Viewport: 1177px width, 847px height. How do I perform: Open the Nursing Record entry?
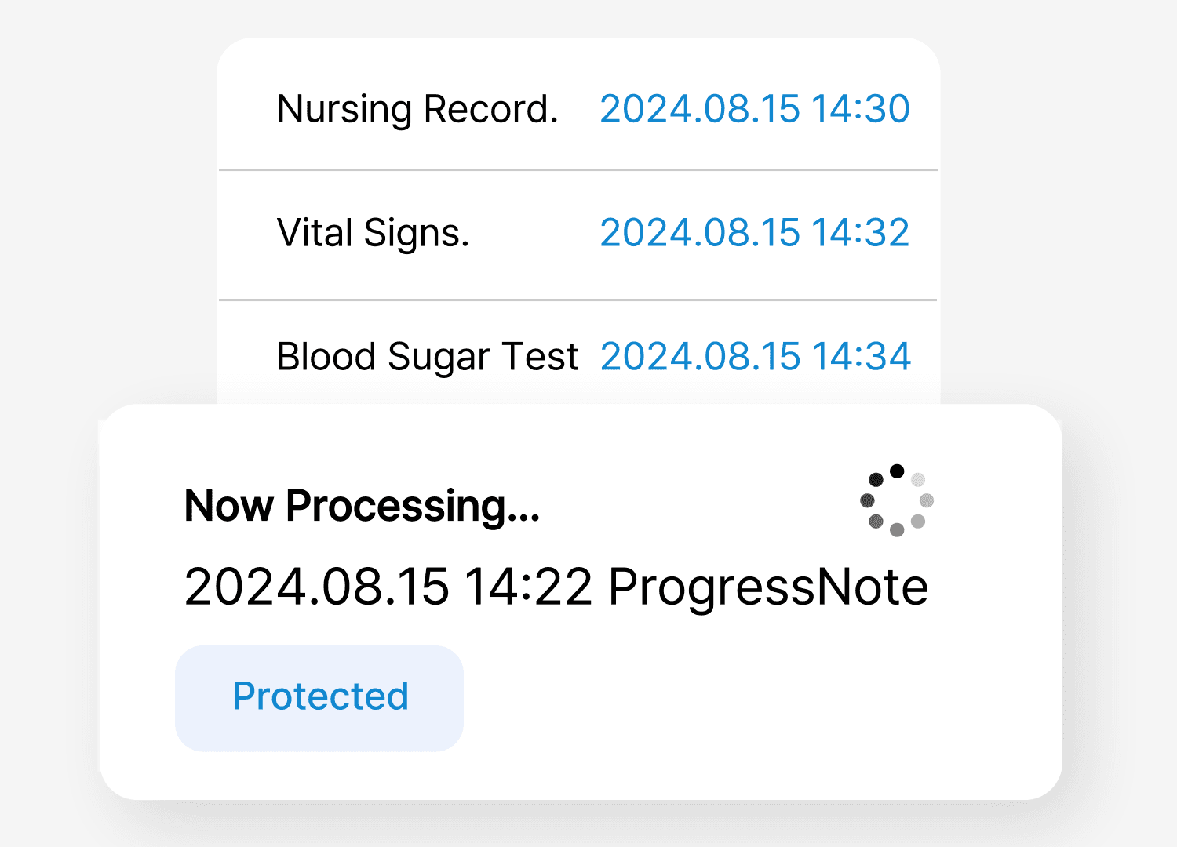pos(578,108)
